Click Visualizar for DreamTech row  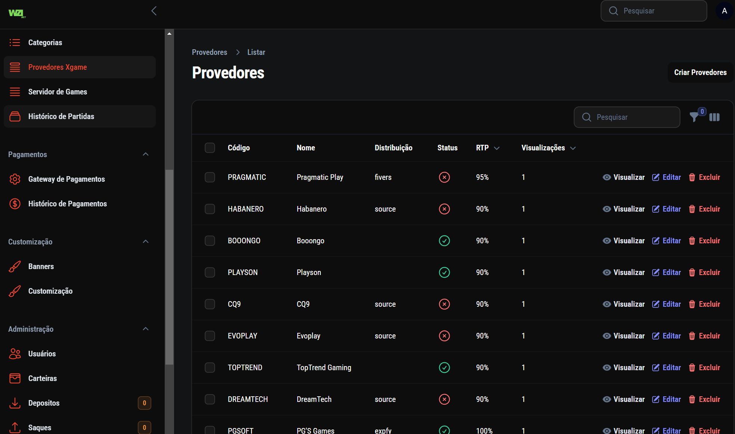(624, 399)
